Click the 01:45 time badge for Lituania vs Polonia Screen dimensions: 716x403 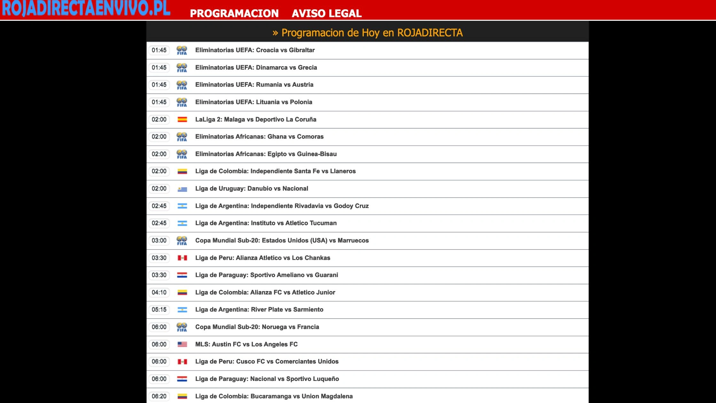(x=159, y=102)
